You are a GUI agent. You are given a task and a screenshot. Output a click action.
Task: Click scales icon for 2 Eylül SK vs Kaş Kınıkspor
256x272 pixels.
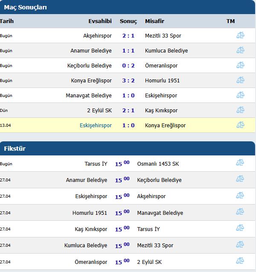coord(240,110)
